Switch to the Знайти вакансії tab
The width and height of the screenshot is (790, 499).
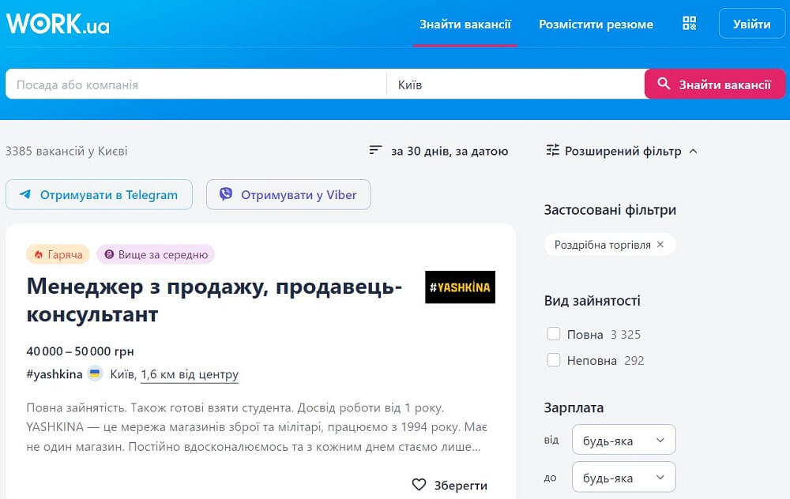tap(465, 24)
